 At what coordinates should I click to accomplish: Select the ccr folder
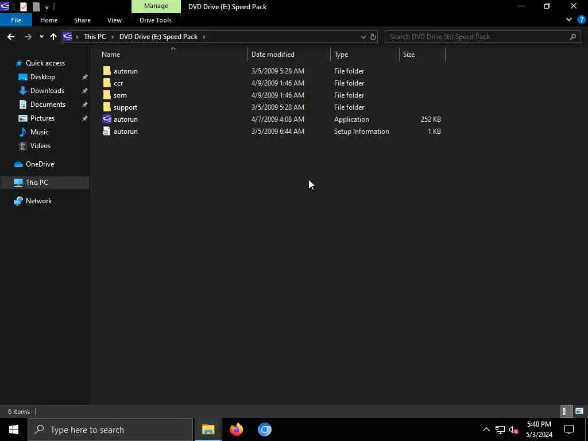click(x=118, y=83)
